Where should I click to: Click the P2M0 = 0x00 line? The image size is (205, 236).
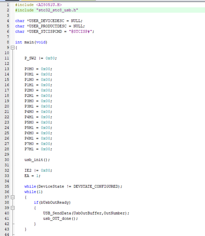(x=38, y=90)
